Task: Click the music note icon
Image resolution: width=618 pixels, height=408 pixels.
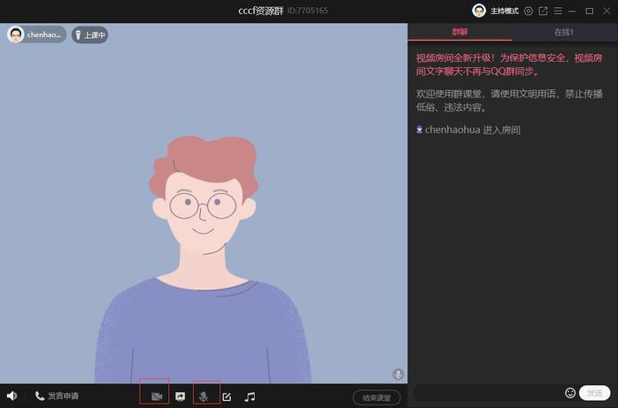Action: pyautogui.click(x=250, y=396)
